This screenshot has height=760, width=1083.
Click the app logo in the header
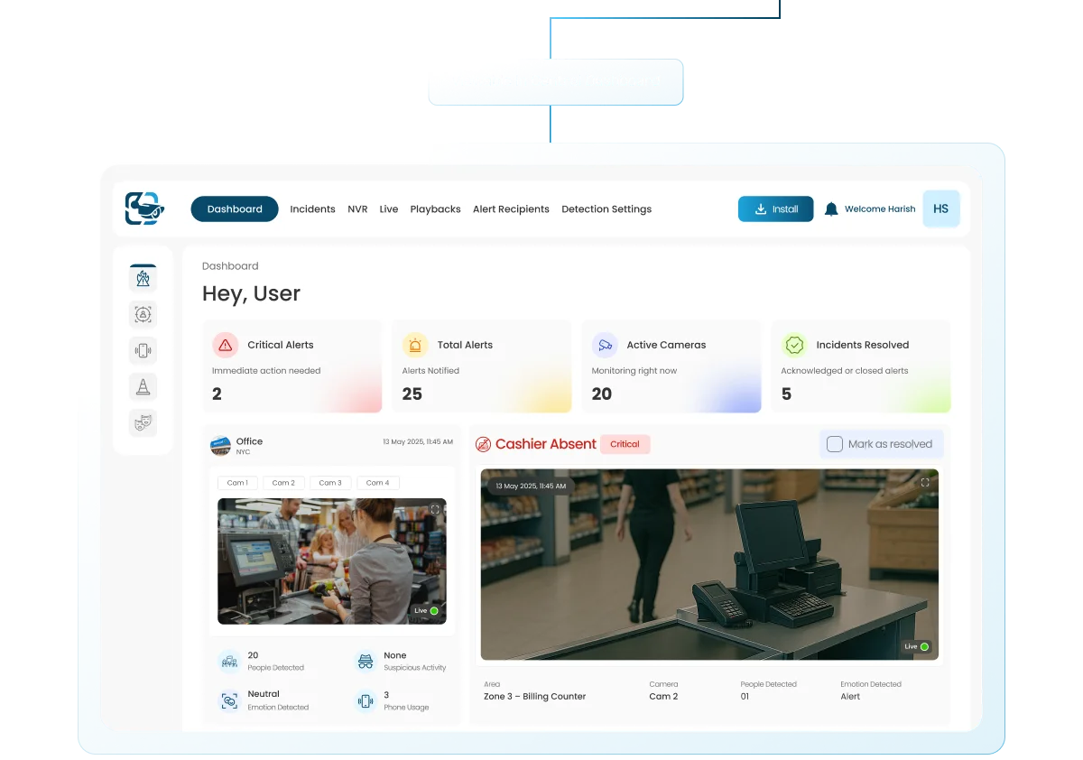pyautogui.click(x=144, y=209)
